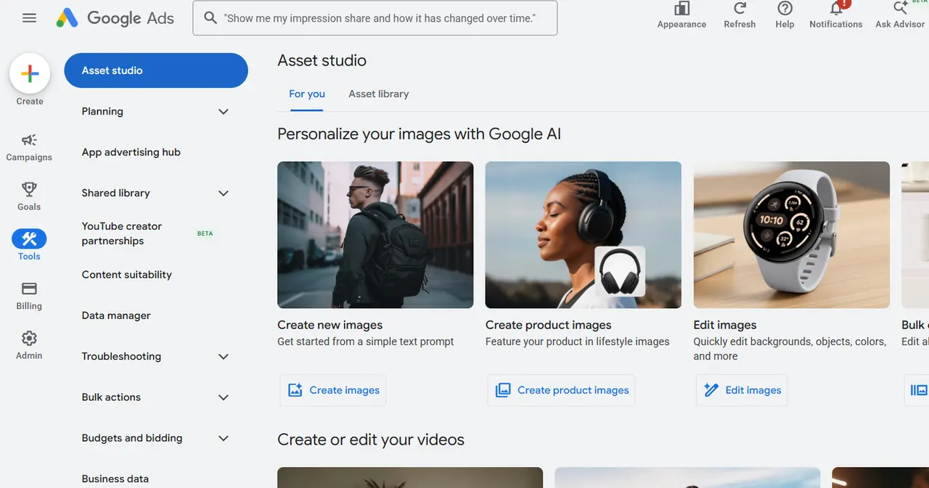Click the Google Ads logo
Viewport: 929px width, 488px height.
click(x=115, y=17)
